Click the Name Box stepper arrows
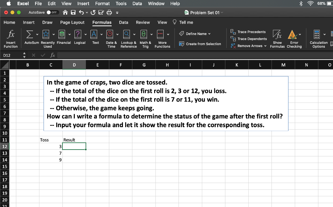The image size is (333, 207). (x=24, y=55)
